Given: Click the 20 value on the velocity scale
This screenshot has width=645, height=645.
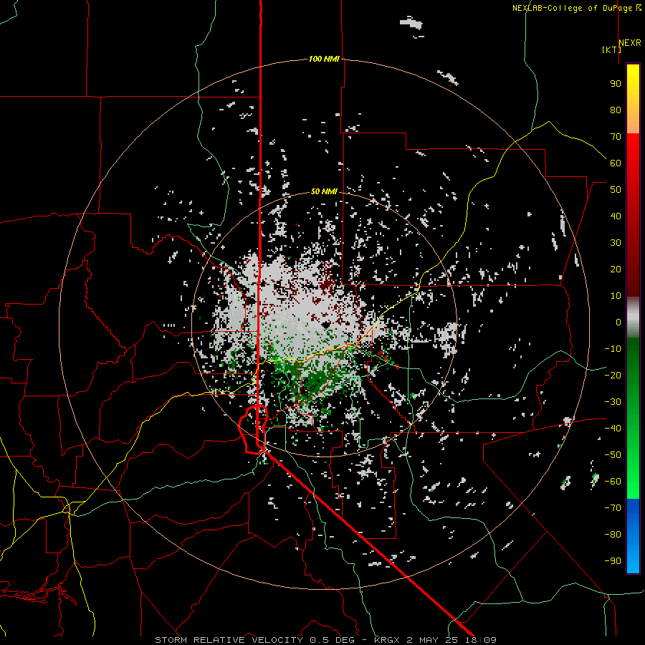Looking at the screenshot, I should coord(616,269).
